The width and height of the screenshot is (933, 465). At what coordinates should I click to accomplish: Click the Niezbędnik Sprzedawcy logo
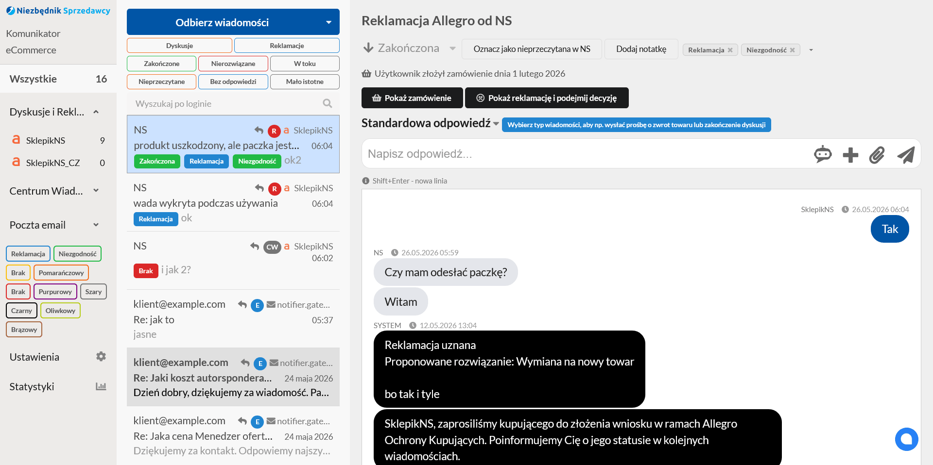coord(58,11)
